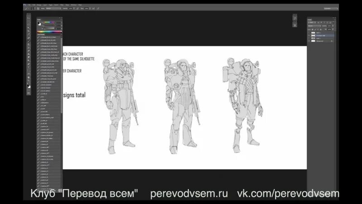Select the Type tool
362x204 pixels.
[x=29, y=67]
